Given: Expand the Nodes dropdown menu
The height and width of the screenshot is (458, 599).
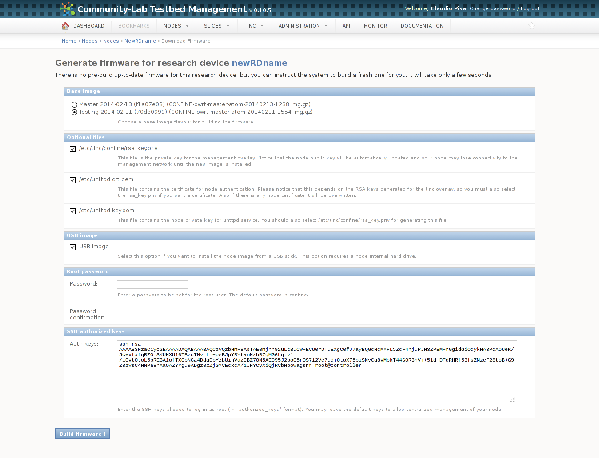Looking at the screenshot, I should (x=176, y=26).
